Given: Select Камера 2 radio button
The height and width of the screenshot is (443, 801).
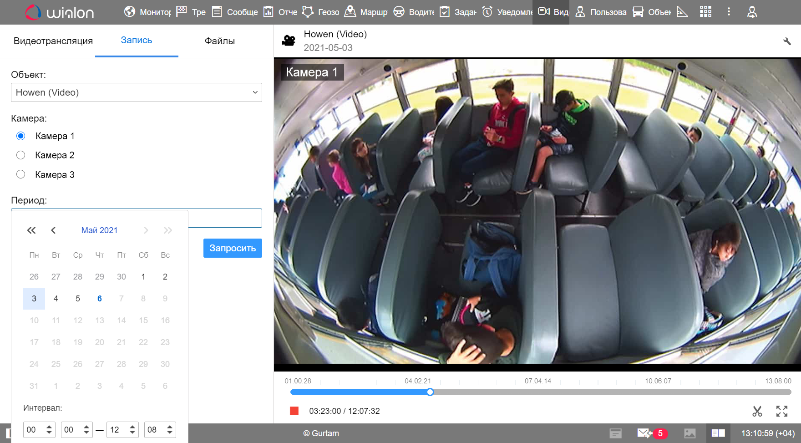Looking at the screenshot, I should [x=21, y=155].
